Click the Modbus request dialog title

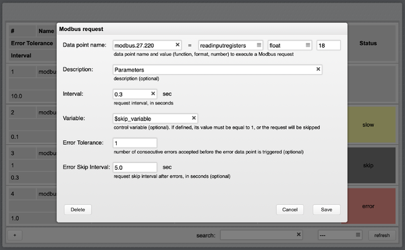[81, 29]
